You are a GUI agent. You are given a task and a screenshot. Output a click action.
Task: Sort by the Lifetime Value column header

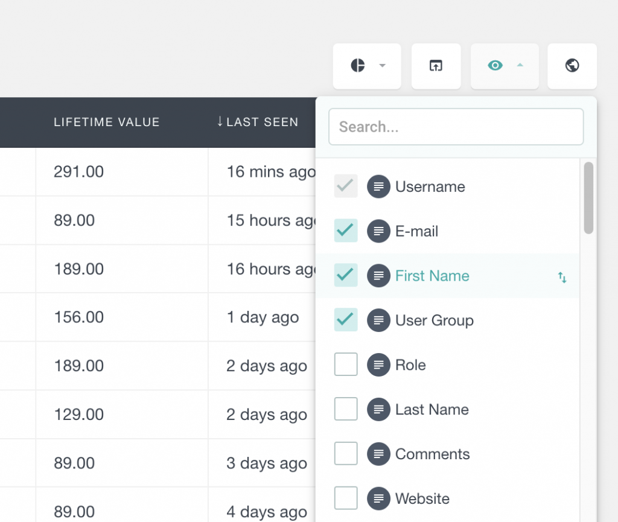(107, 121)
